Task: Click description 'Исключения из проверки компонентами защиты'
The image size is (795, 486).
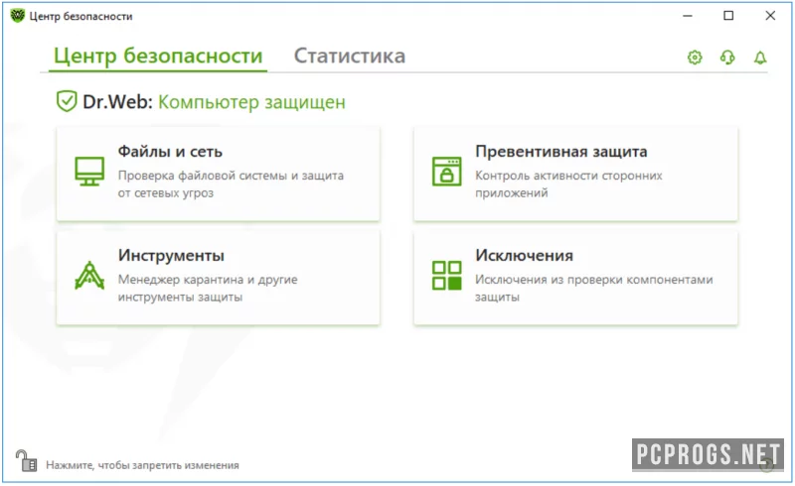Action: 593,288
